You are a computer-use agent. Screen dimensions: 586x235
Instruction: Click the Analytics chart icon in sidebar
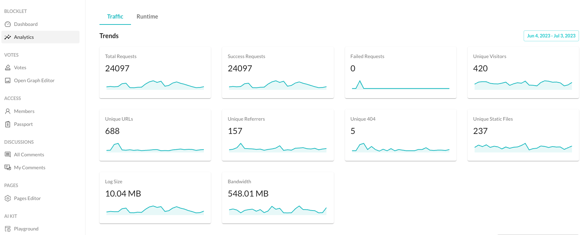coord(8,37)
